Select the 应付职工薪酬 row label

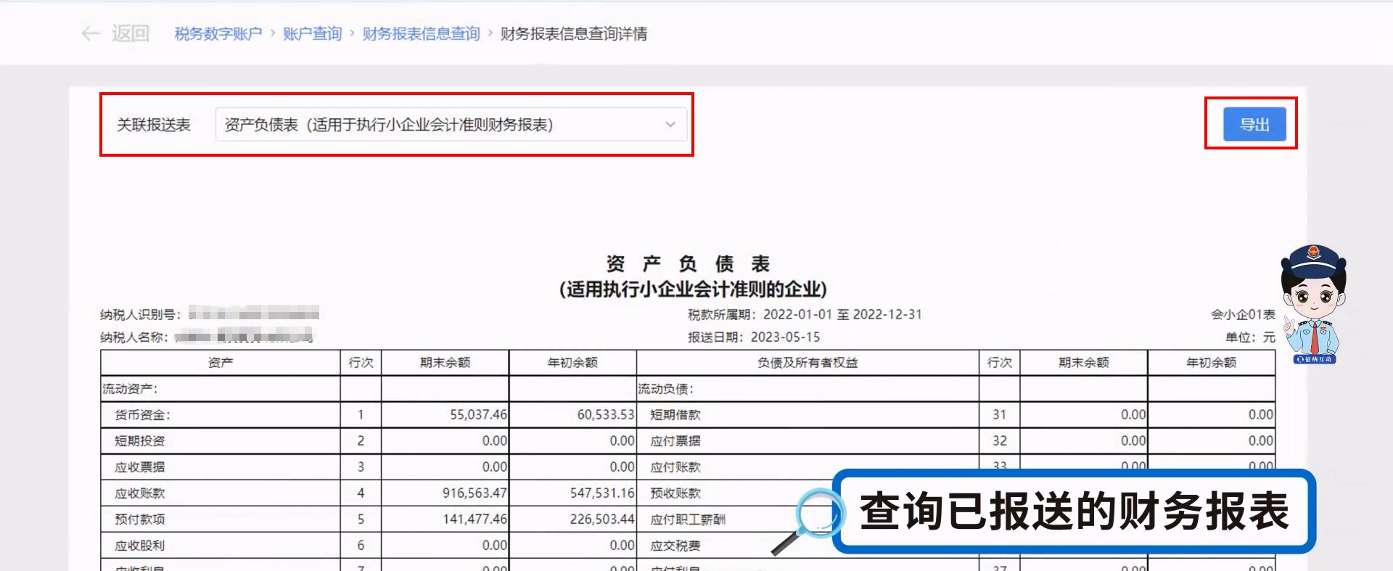[688, 519]
